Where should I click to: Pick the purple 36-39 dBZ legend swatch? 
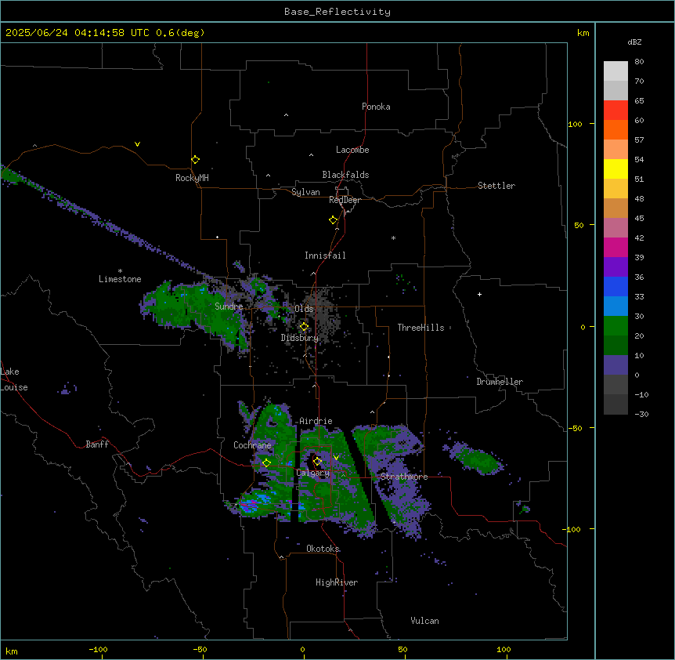(x=615, y=267)
